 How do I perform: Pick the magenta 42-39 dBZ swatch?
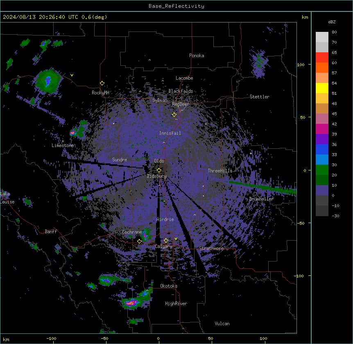point(322,129)
